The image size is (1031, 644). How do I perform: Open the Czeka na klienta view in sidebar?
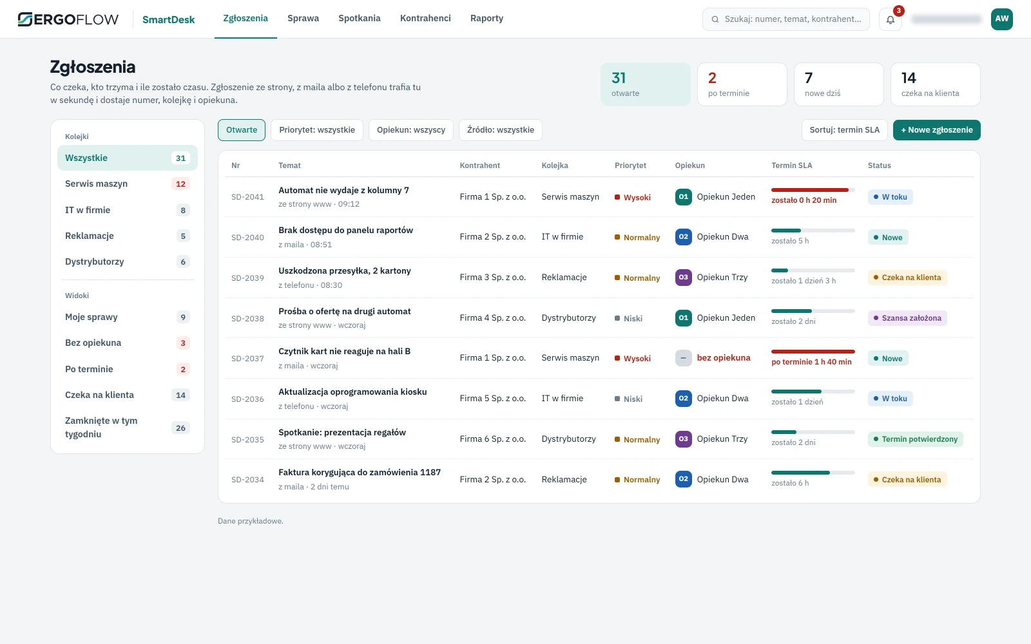pos(128,395)
